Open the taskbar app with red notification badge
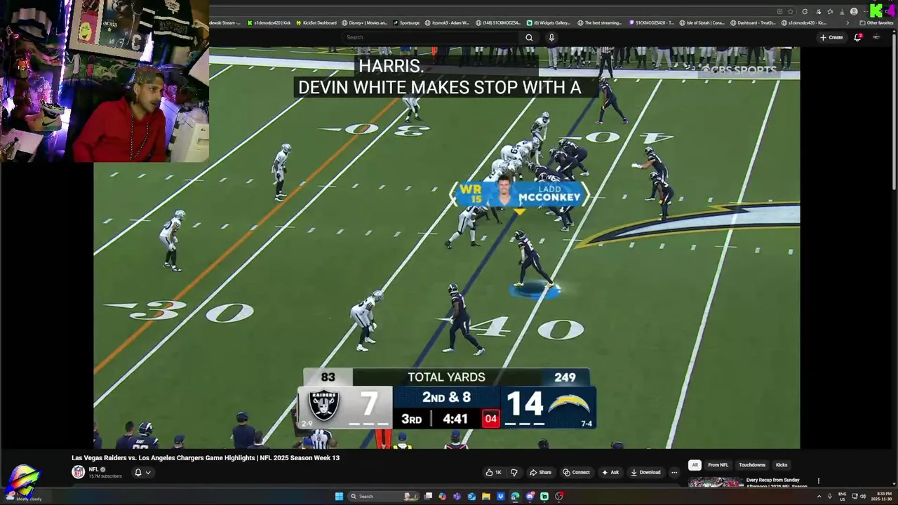 point(559,497)
